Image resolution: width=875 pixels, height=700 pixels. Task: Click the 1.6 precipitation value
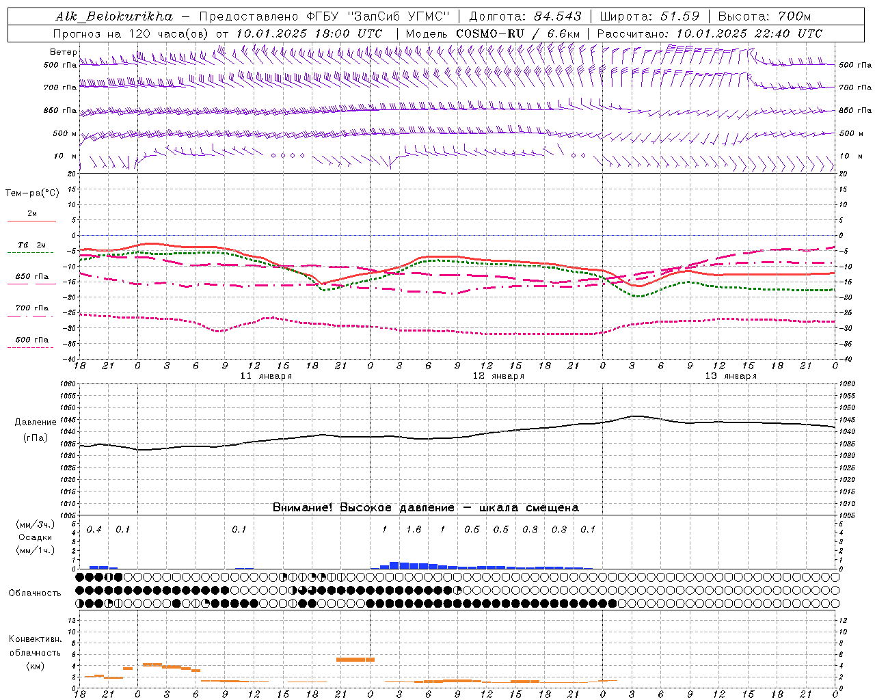[x=414, y=530]
